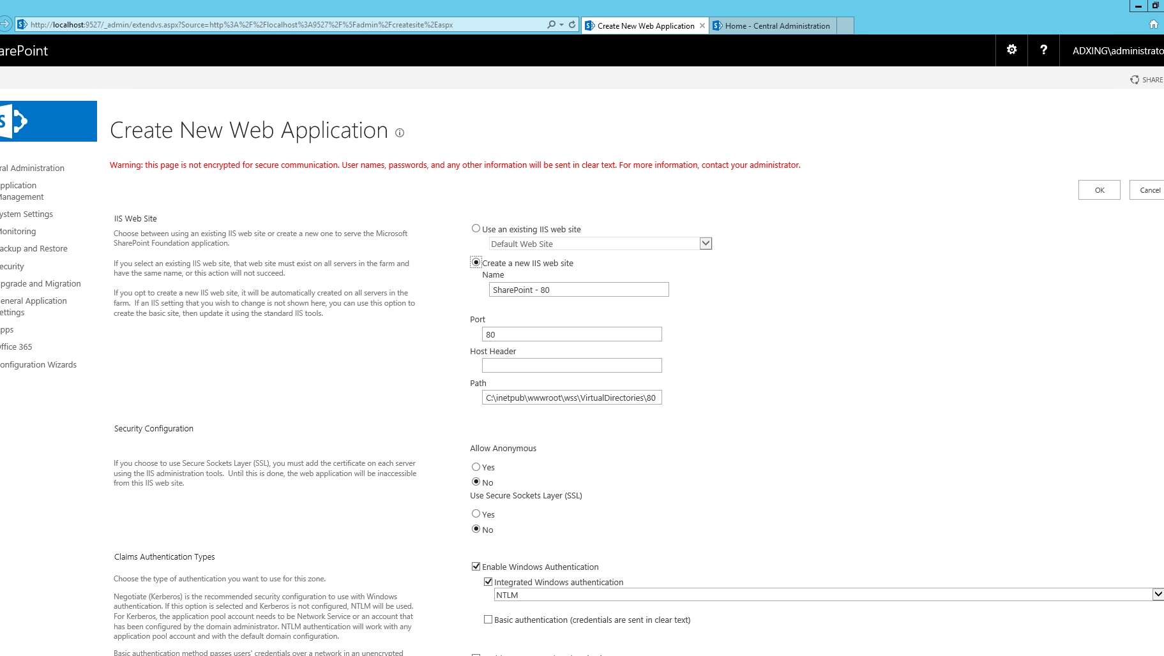The width and height of the screenshot is (1164, 656).
Task: Click the SharePoint favicon in the address bar
Action: click(x=22, y=25)
